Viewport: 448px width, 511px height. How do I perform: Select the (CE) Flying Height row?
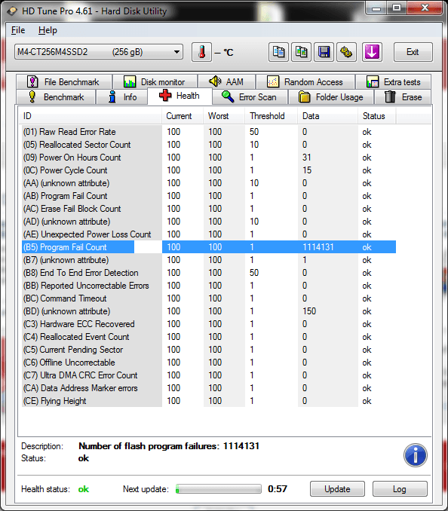click(x=209, y=401)
